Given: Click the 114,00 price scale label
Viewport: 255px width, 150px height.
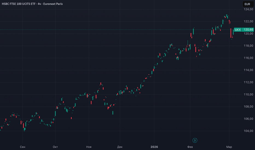Looking at the screenshot, I should [x=248, y=70].
